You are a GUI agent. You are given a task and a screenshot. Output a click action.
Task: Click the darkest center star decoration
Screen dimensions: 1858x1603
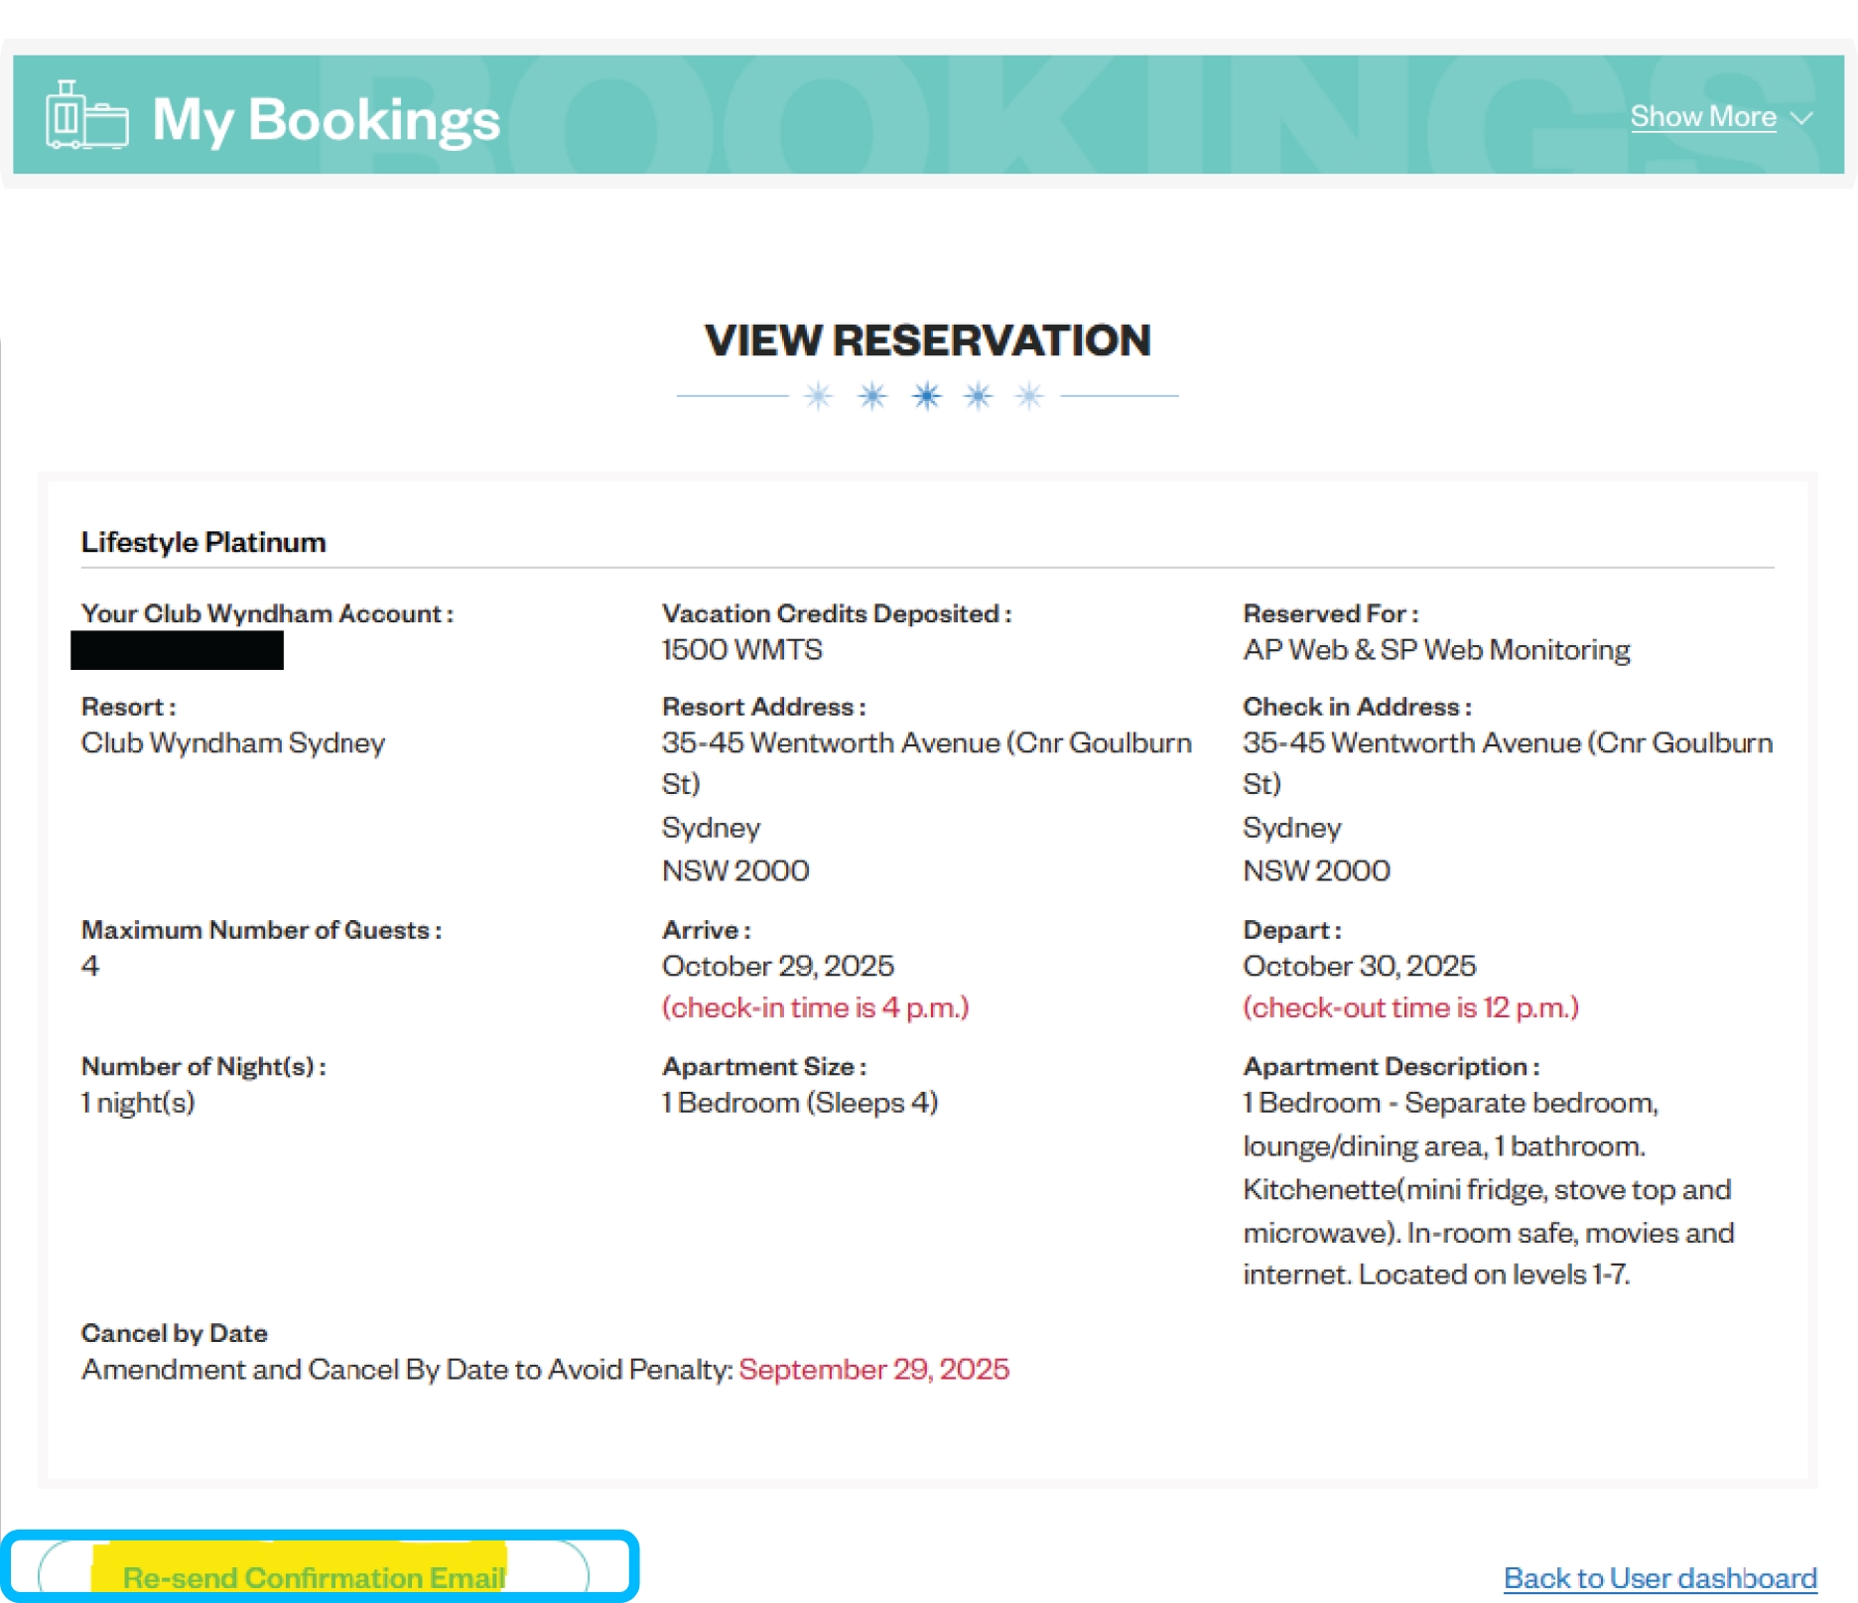click(924, 395)
